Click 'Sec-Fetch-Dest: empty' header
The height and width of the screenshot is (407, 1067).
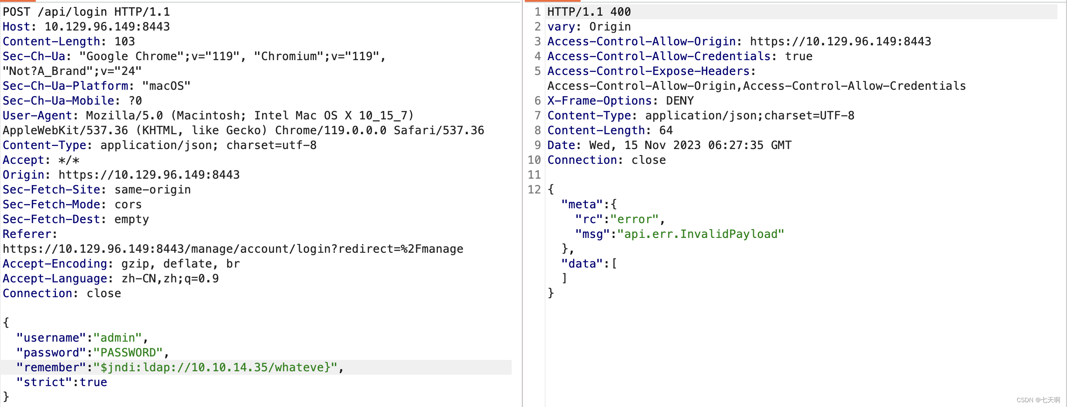(x=76, y=219)
